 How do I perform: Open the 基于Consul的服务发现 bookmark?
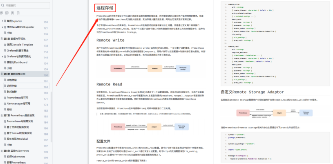click(x=19, y=133)
